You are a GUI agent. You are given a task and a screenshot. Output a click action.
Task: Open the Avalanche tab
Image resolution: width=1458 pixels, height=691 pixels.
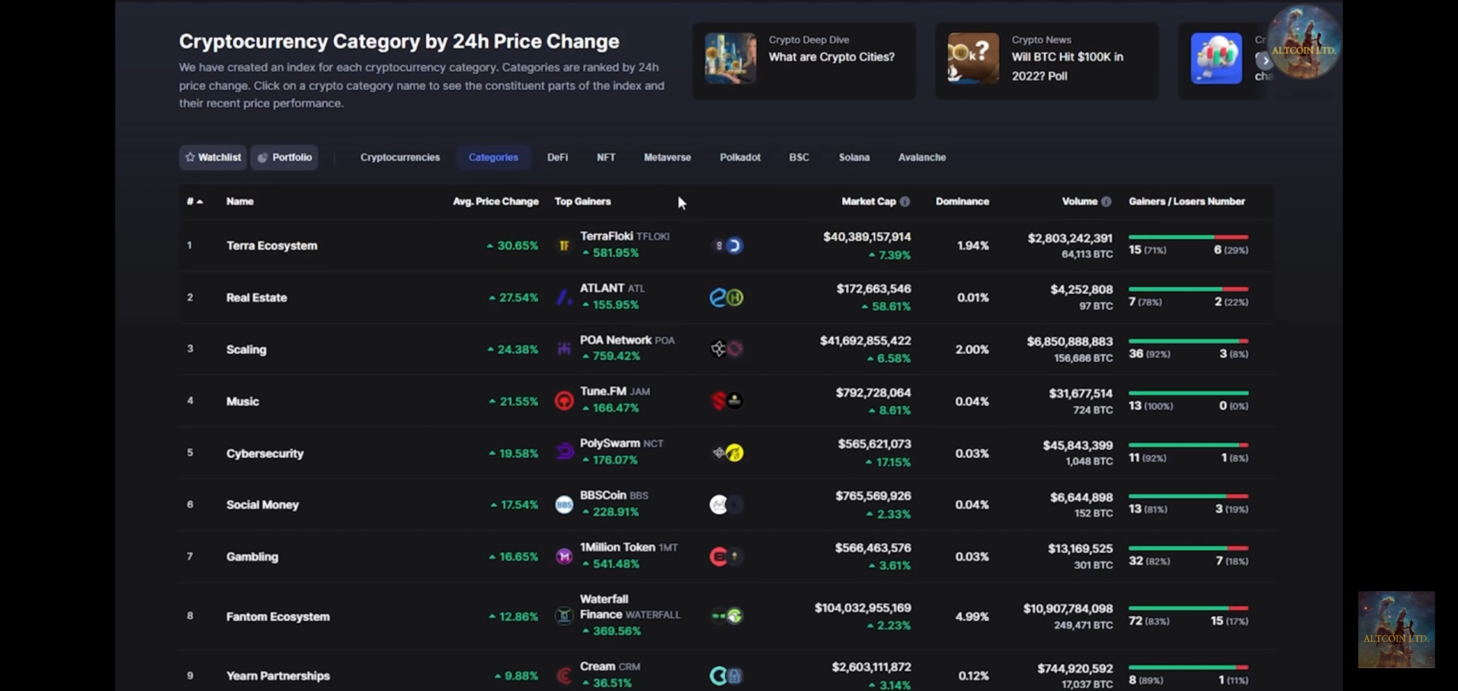[x=922, y=157]
